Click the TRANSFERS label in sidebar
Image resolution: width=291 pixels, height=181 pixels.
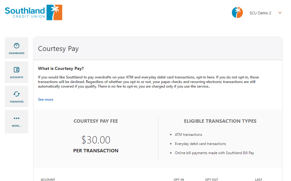click(x=17, y=102)
